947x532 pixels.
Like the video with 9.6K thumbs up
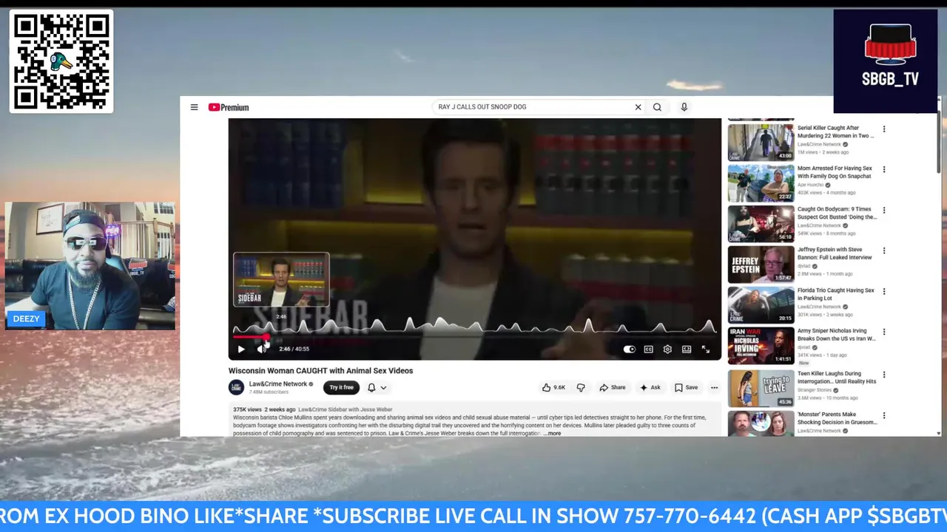point(553,387)
